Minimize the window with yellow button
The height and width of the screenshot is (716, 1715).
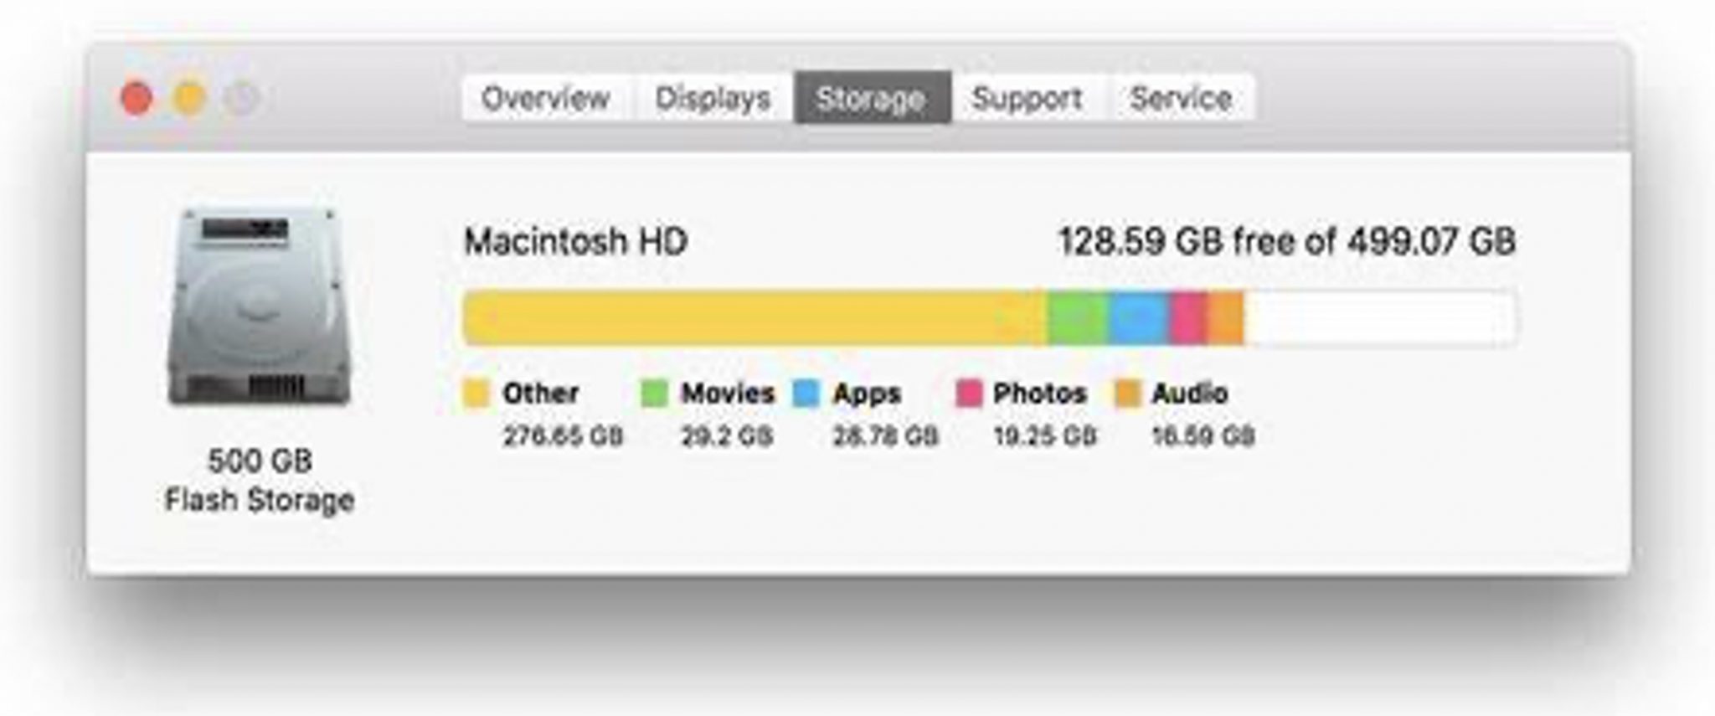coord(189,98)
